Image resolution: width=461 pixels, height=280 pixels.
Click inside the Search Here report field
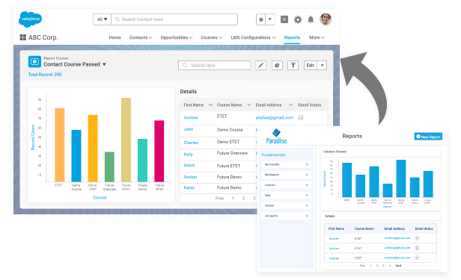coord(214,66)
